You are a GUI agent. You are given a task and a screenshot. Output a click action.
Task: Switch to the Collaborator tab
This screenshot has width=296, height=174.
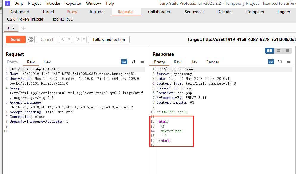coord(159,12)
